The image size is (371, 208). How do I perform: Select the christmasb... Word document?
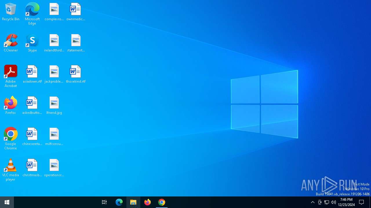point(32,168)
